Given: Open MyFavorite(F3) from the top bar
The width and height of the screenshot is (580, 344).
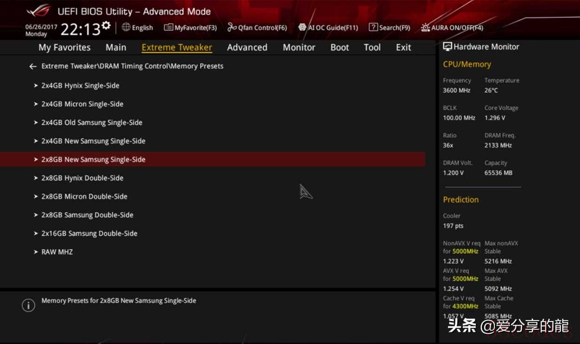Looking at the screenshot, I should (190, 27).
